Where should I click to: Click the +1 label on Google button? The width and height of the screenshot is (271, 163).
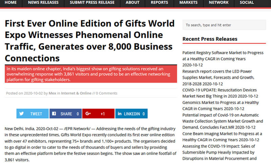[x=103, y=114]
